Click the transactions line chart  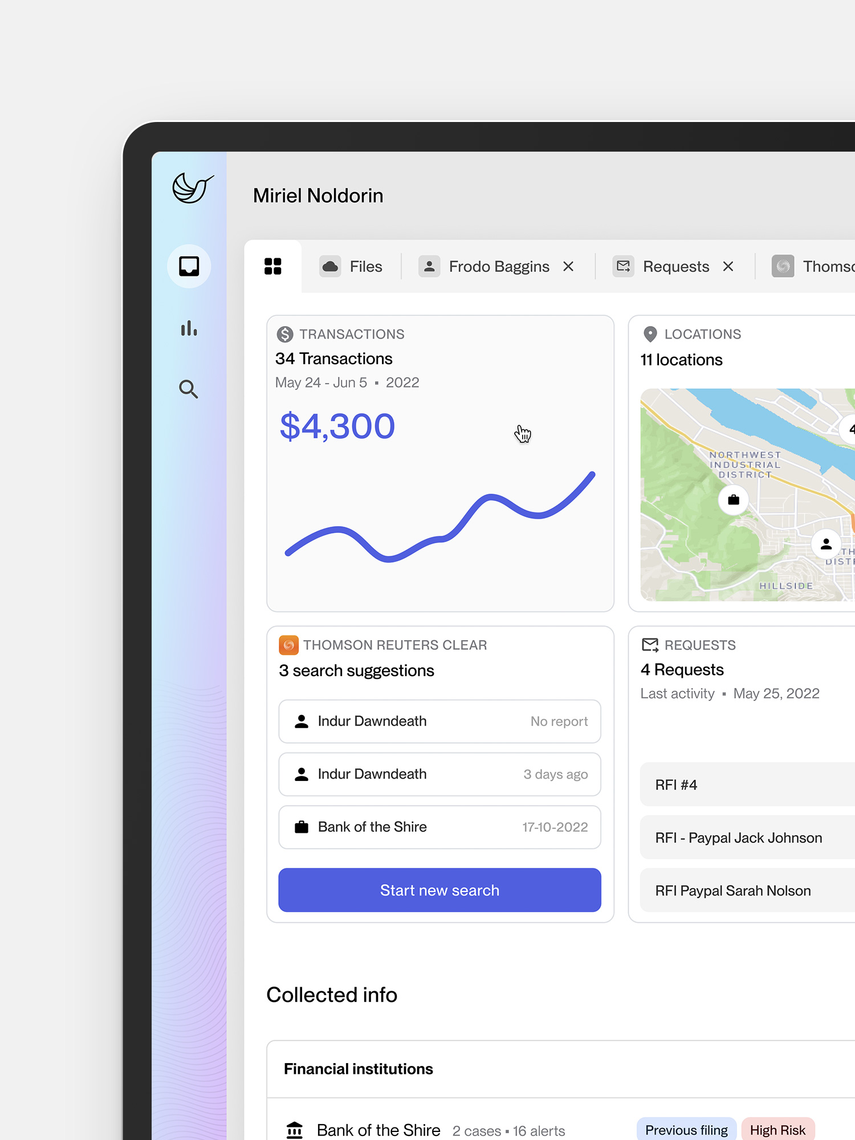(x=439, y=518)
